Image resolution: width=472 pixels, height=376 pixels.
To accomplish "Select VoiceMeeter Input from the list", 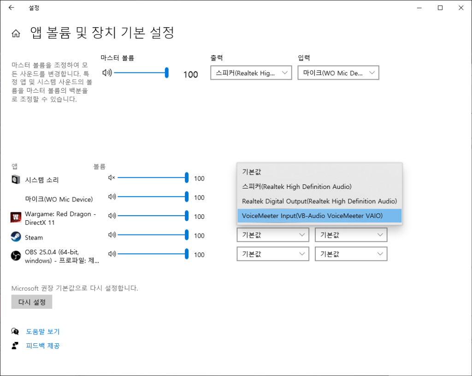I will tap(312, 216).
